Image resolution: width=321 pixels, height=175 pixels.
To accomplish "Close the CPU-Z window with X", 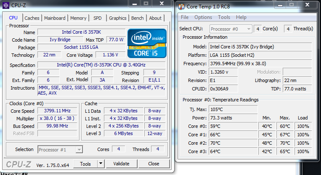I will (x=162, y=3).
